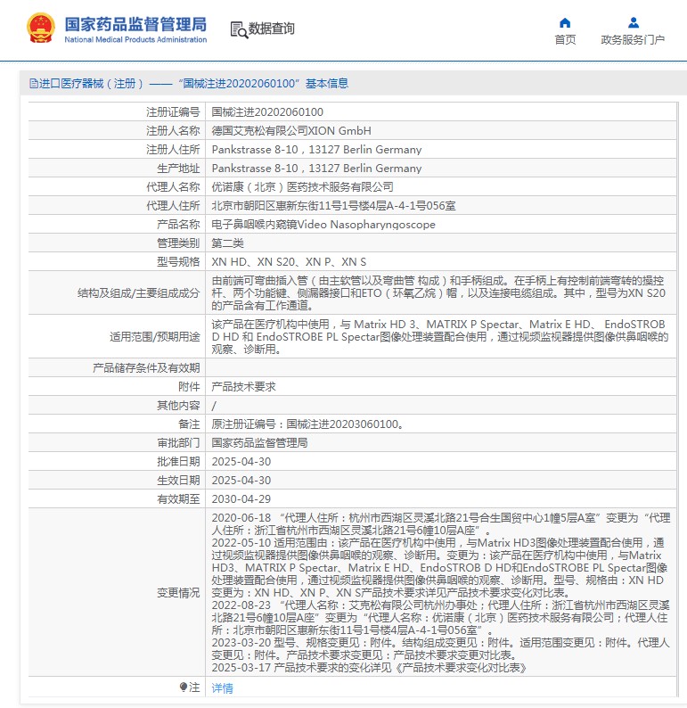Viewport: 687px width, 708px height.
Task: Click 型号规格 label
Action: click(x=178, y=262)
